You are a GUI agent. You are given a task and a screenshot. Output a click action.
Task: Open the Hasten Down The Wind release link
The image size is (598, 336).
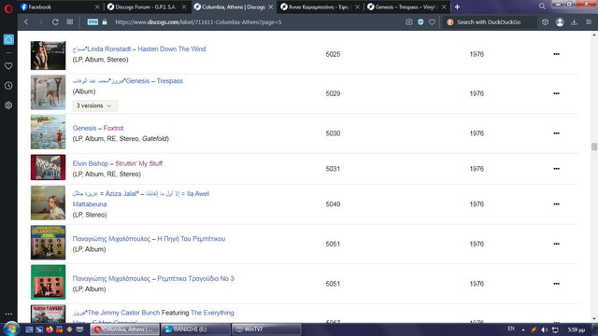pos(172,49)
